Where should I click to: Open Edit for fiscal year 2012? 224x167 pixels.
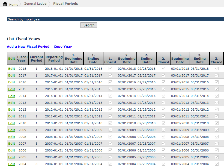[11, 110]
